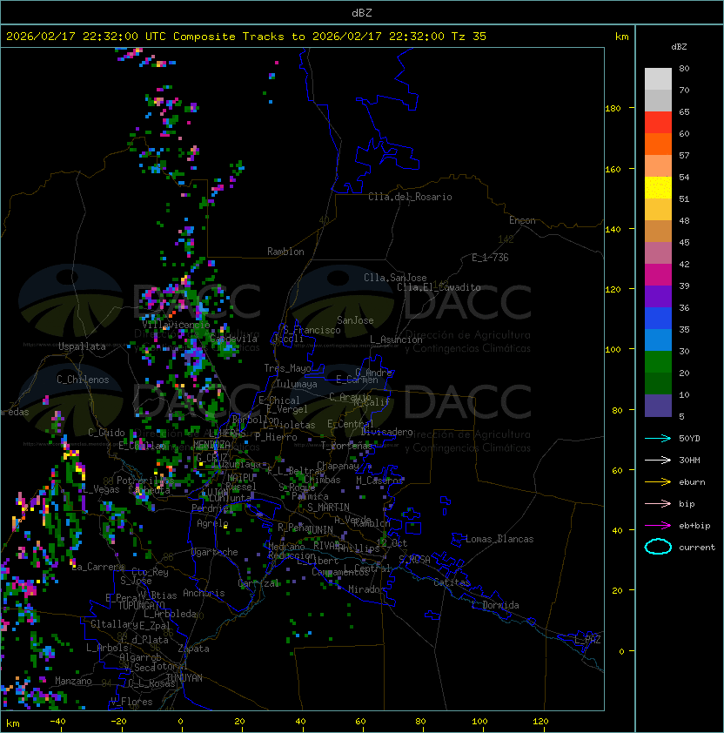Click the 'eb+bip' legend label
The height and width of the screenshot is (733, 724).
pos(694,526)
